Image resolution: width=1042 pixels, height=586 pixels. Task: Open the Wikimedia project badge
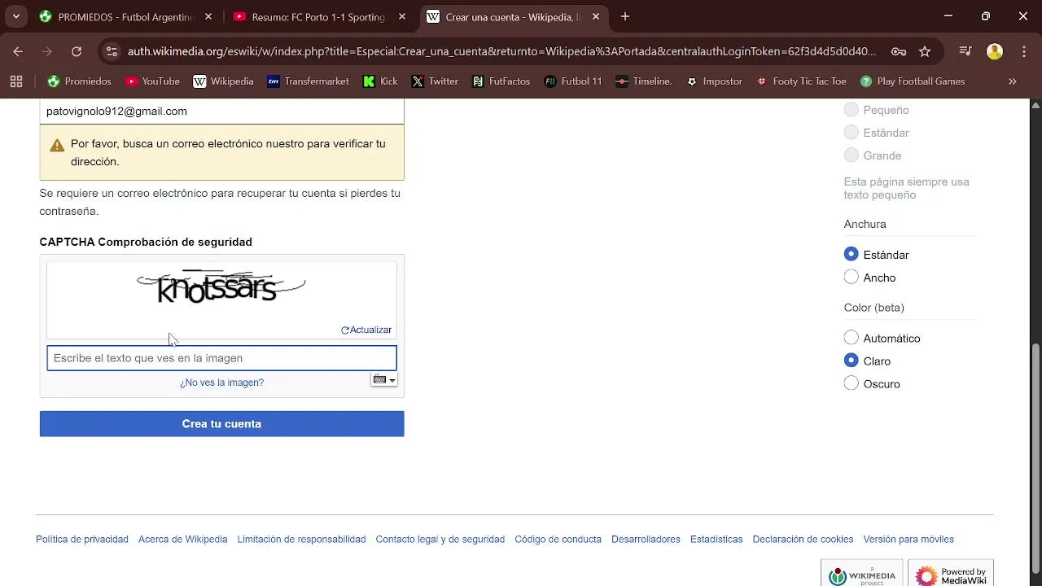(861, 573)
